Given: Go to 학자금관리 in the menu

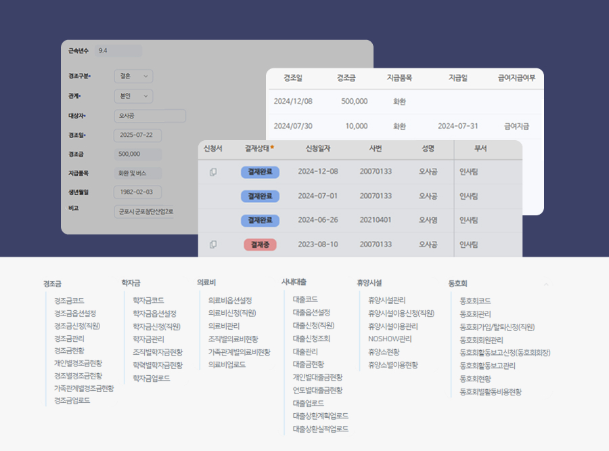Looking at the screenshot, I should (148, 339).
